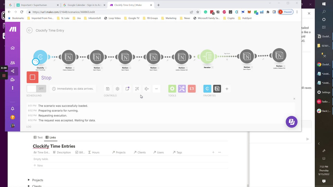Screen dimensions: 333x187
Task: Open Templates puzzle icon in sidebar
Action: tap(12, 79)
